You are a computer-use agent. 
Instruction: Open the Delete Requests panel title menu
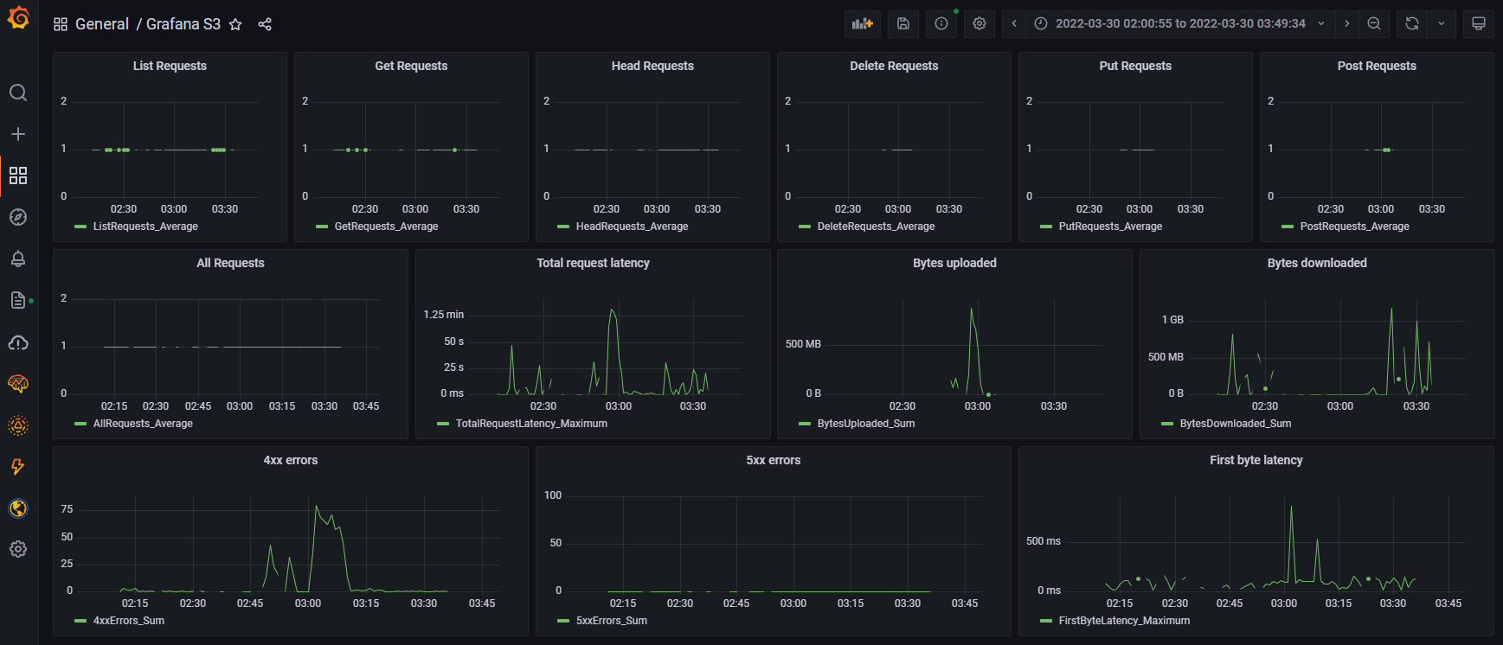pos(894,66)
